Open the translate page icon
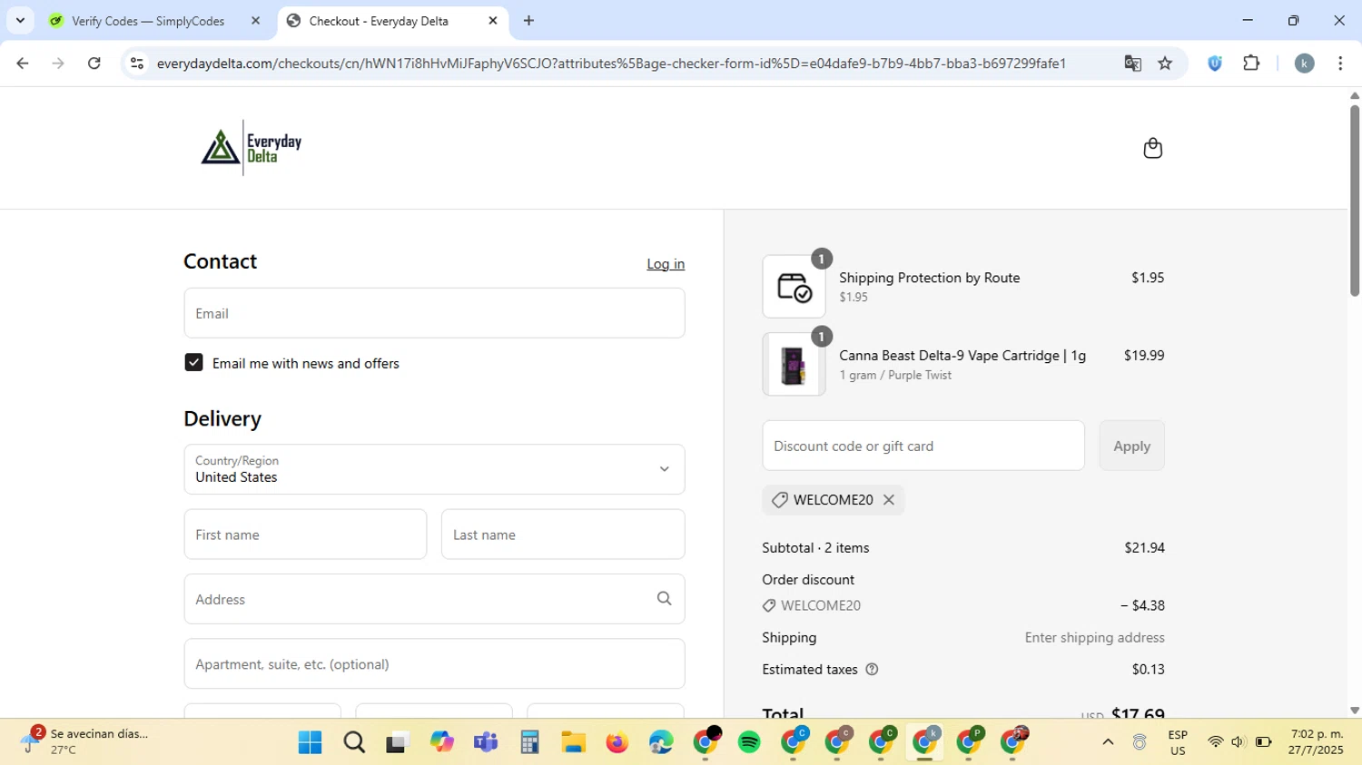The width and height of the screenshot is (1362, 765). [x=1132, y=64]
